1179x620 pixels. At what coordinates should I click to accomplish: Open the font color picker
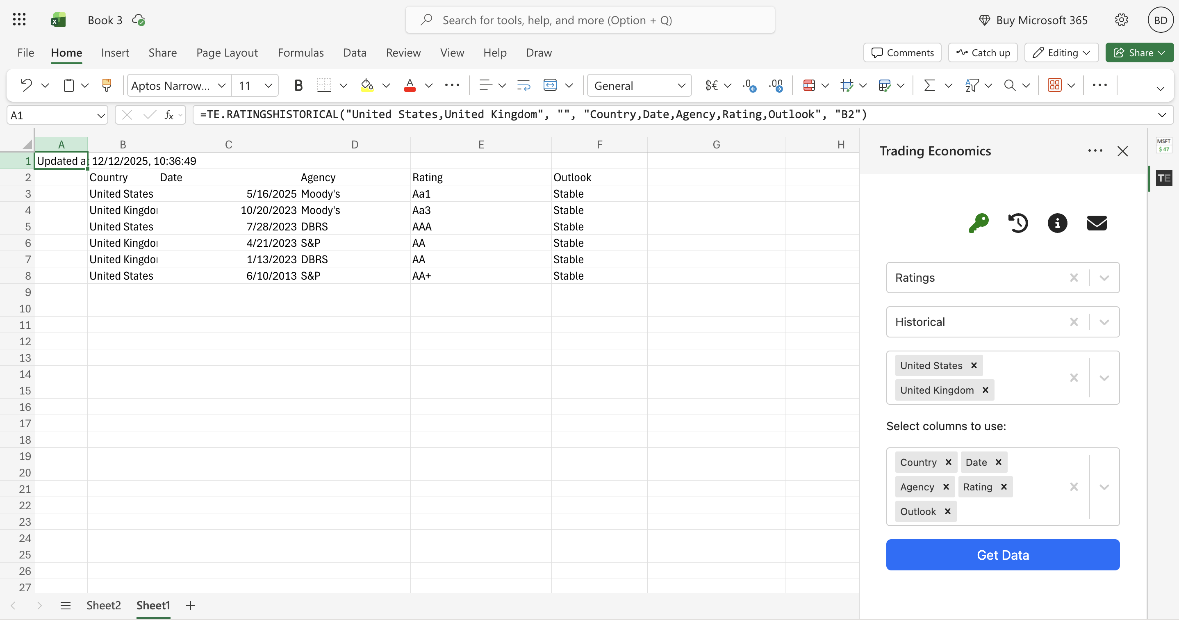(428, 85)
